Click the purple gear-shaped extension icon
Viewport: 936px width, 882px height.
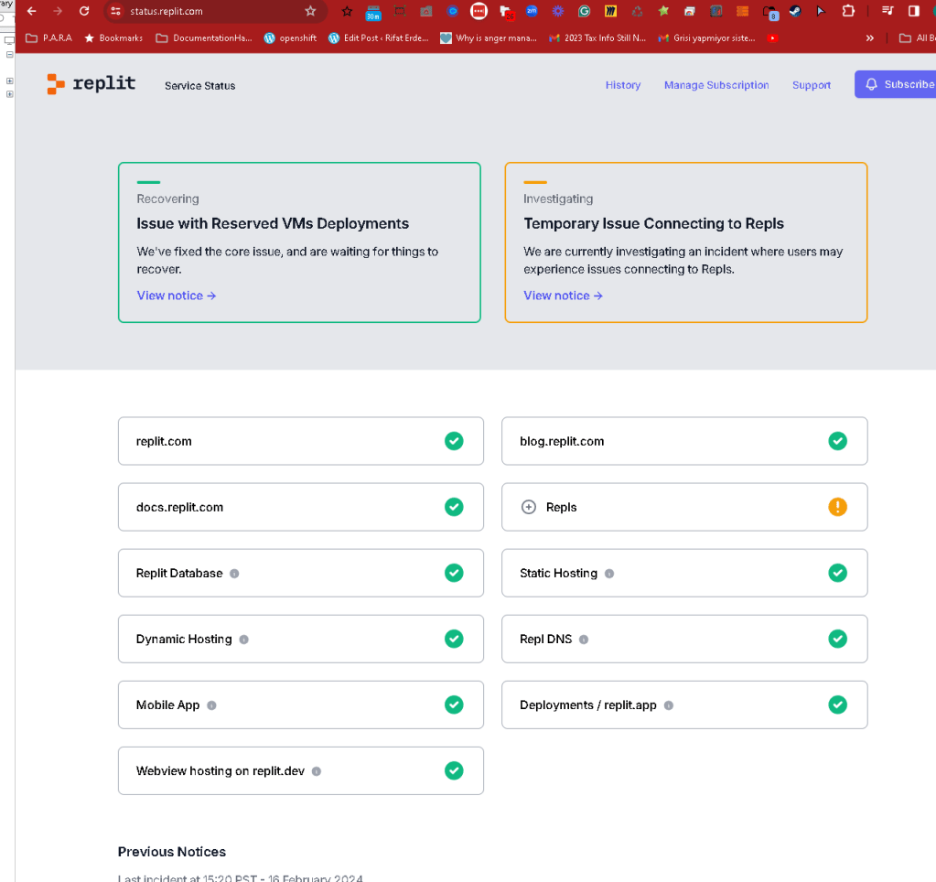(557, 11)
